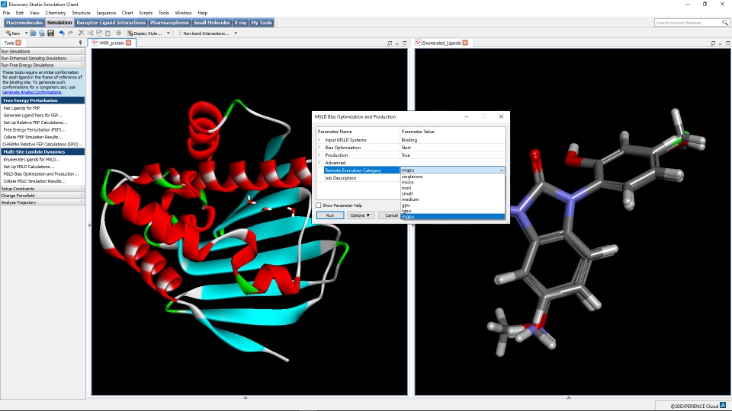This screenshot has width=732, height=411.
Task: Switch to the Receptor-Ligand Interactions tab
Action: tap(111, 22)
